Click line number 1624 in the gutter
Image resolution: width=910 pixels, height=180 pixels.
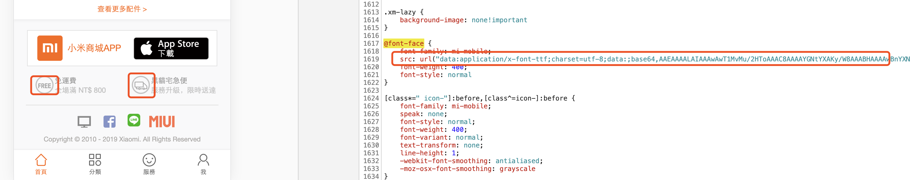pos(371,98)
